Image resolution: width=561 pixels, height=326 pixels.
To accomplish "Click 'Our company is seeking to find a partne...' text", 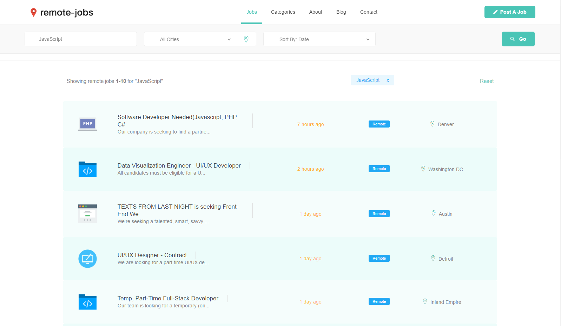I will (x=164, y=132).
